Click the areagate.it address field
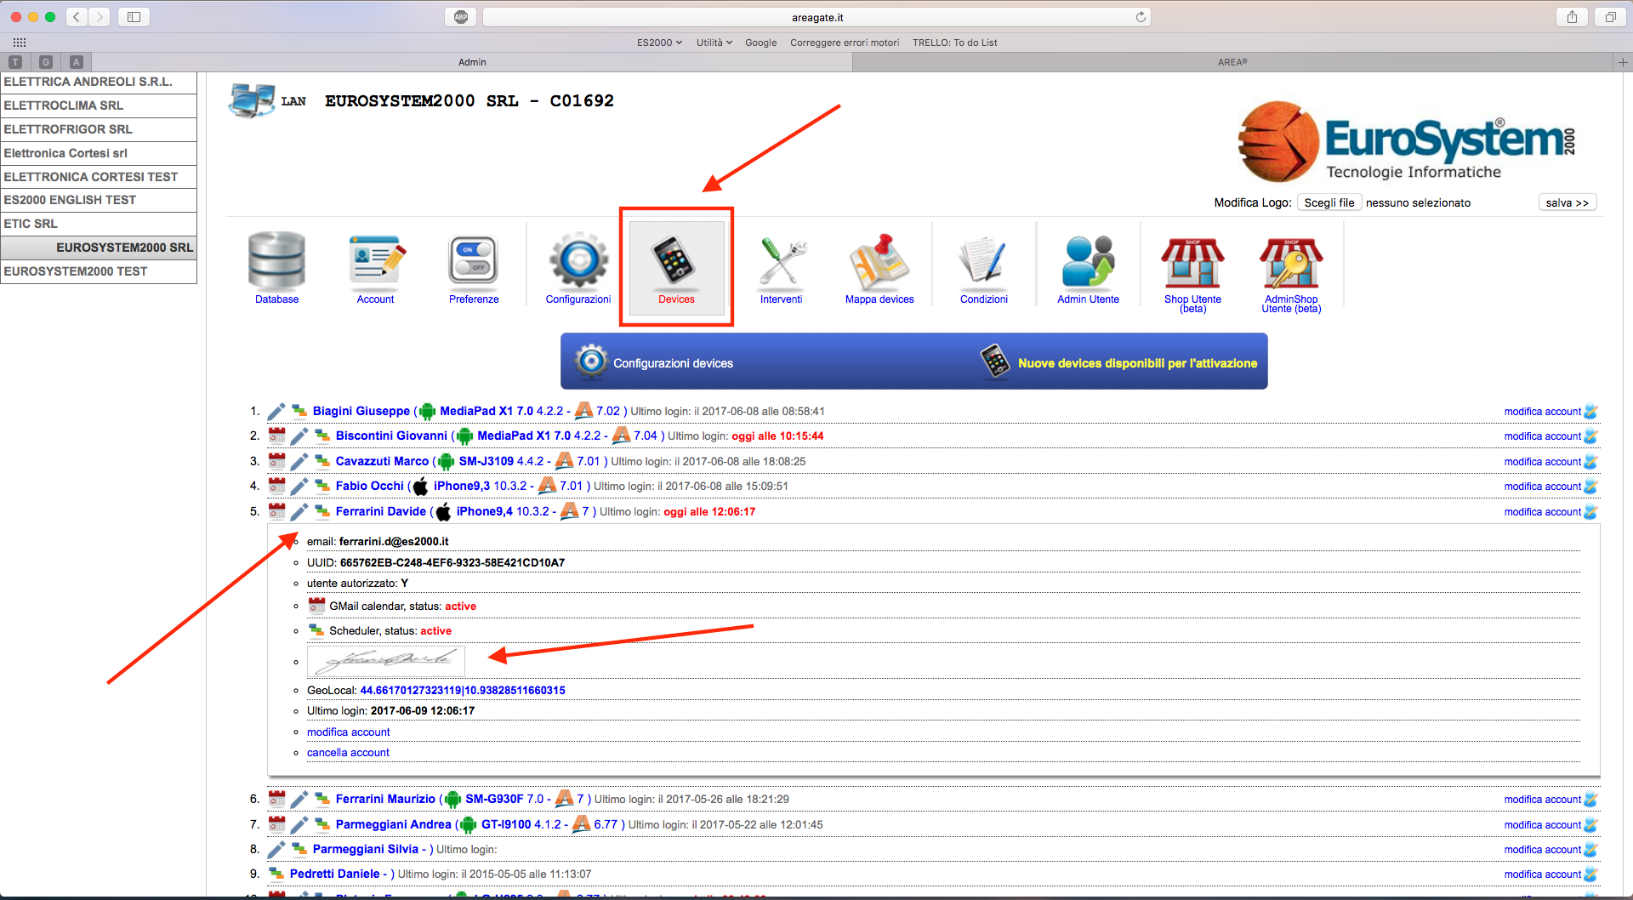Screen dimensions: 1633x900 point(816,17)
